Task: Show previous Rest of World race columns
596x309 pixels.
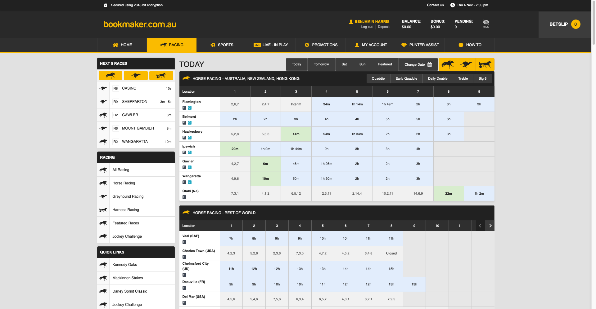Action: (480, 226)
